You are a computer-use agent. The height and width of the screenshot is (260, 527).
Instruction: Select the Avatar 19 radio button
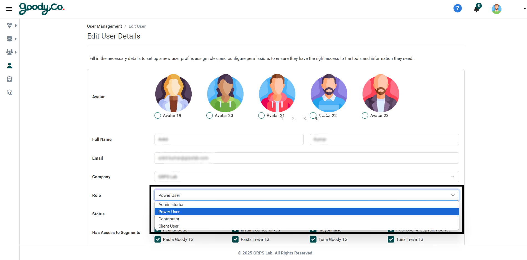(x=158, y=116)
